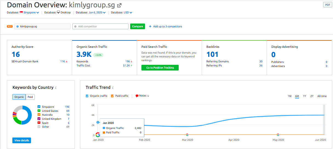The height and width of the screenshot is (149, 333).
Task: Switch to the Paid keywords tab
Action: point(30,97)
